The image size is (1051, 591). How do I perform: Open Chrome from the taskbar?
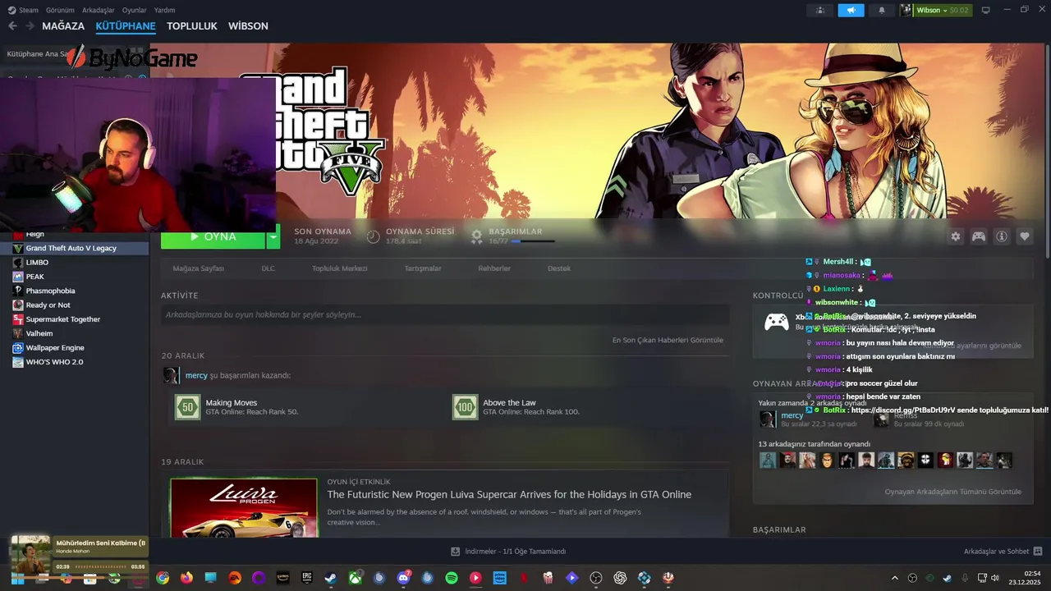point(163,578)
